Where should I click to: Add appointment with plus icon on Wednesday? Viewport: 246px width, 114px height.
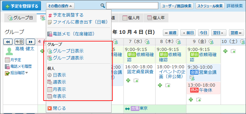pyautogui.click(x=128, y=81)
